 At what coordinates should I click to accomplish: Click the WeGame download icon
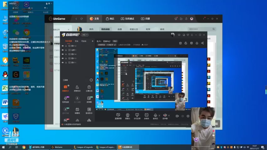click(186, 19)
